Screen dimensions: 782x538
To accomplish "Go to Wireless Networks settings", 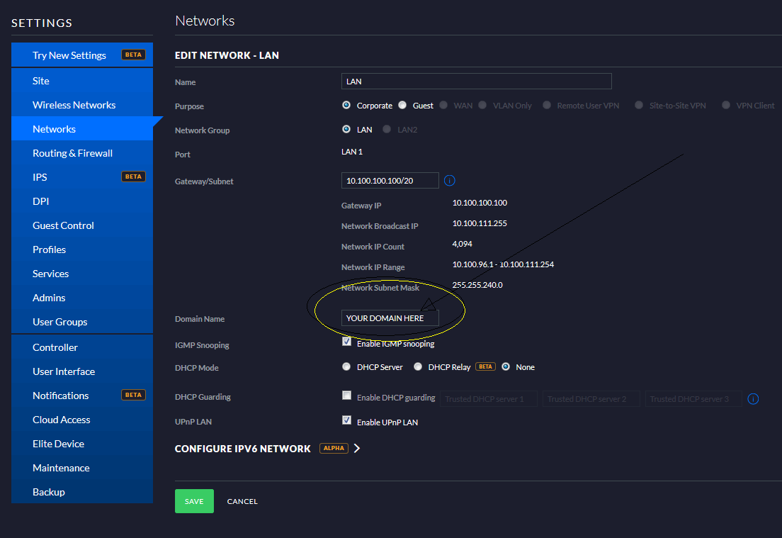I will (74, 105).
